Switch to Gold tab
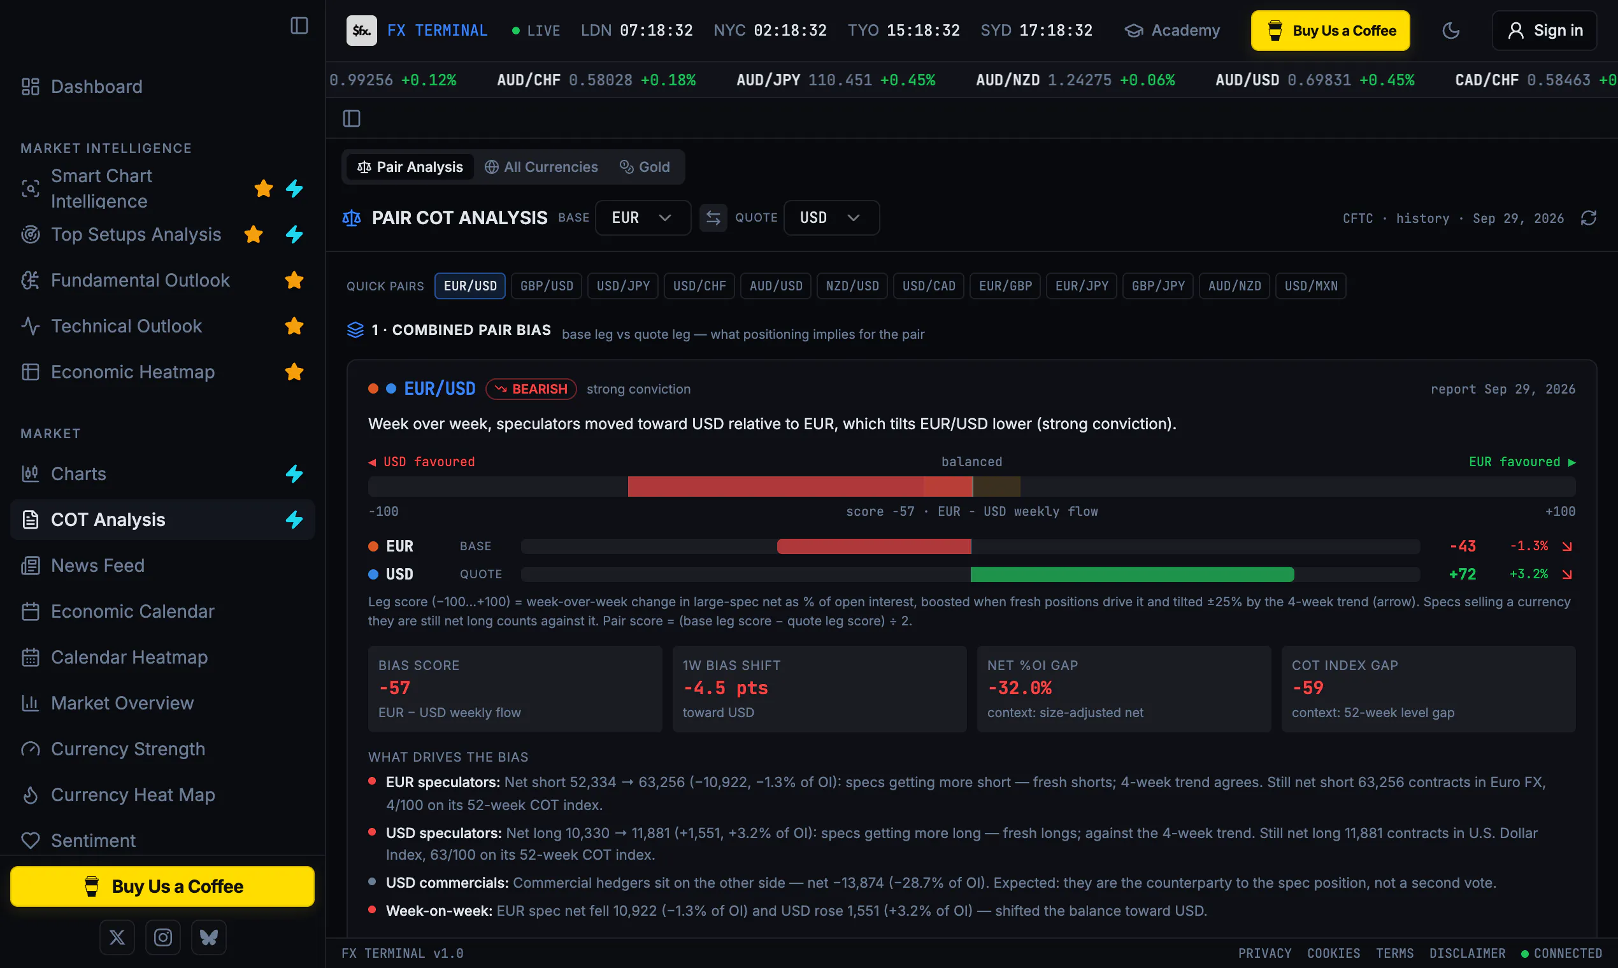 coord(645,167)
